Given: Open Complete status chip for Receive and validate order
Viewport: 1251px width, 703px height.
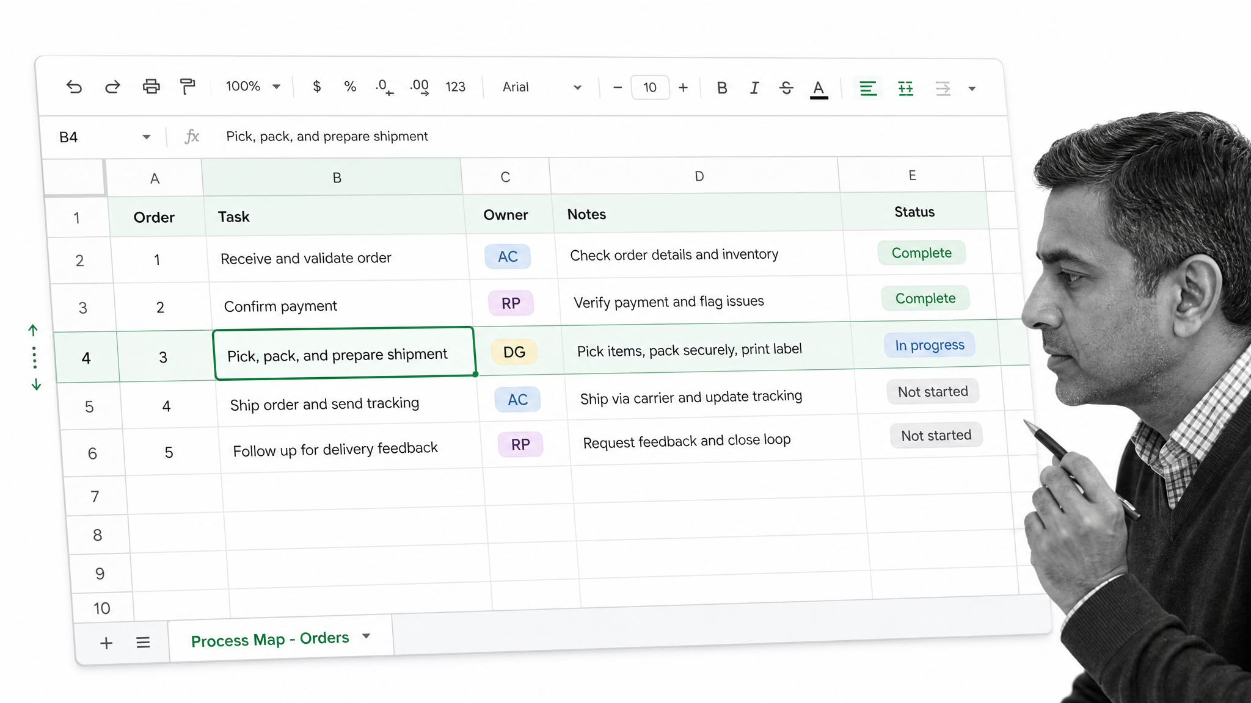Looking at the screenshot, I should [922, 253].
